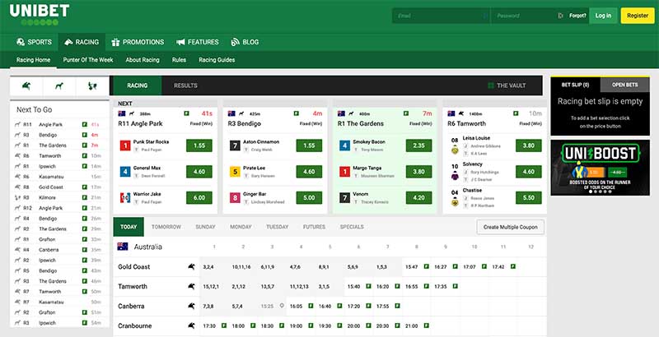This screenshot has width=659, height=337.
Task: Open About Racing page
Action: [143, 60]
